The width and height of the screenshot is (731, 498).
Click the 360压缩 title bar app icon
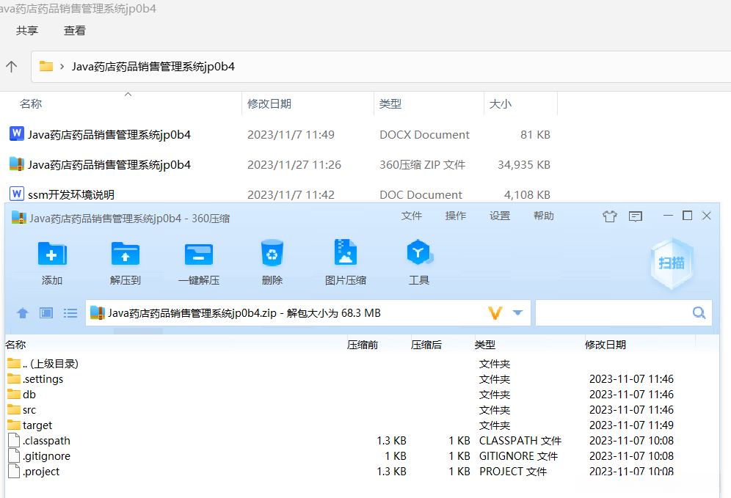(x=18, y=218)
